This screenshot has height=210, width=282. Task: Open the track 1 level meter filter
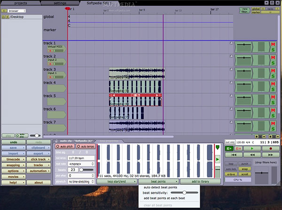pyautogui.click(x=261, y=47)
